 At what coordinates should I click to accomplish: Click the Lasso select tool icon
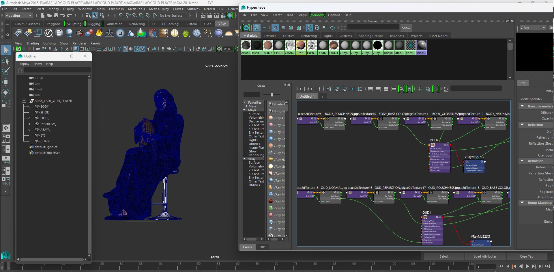[x=6, y=61]
